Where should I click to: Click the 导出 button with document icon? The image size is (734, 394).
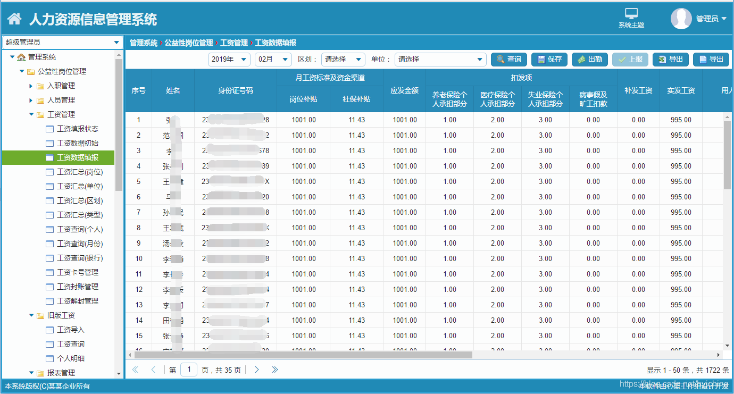(711, 59)
